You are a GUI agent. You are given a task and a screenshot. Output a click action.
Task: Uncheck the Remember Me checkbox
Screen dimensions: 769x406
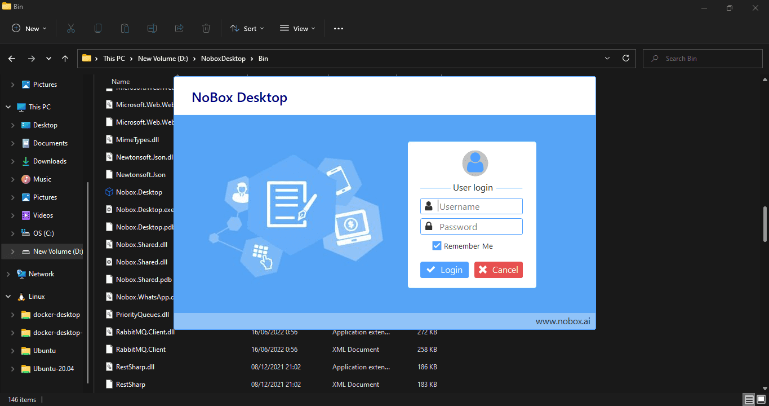[x=437, y=245]
